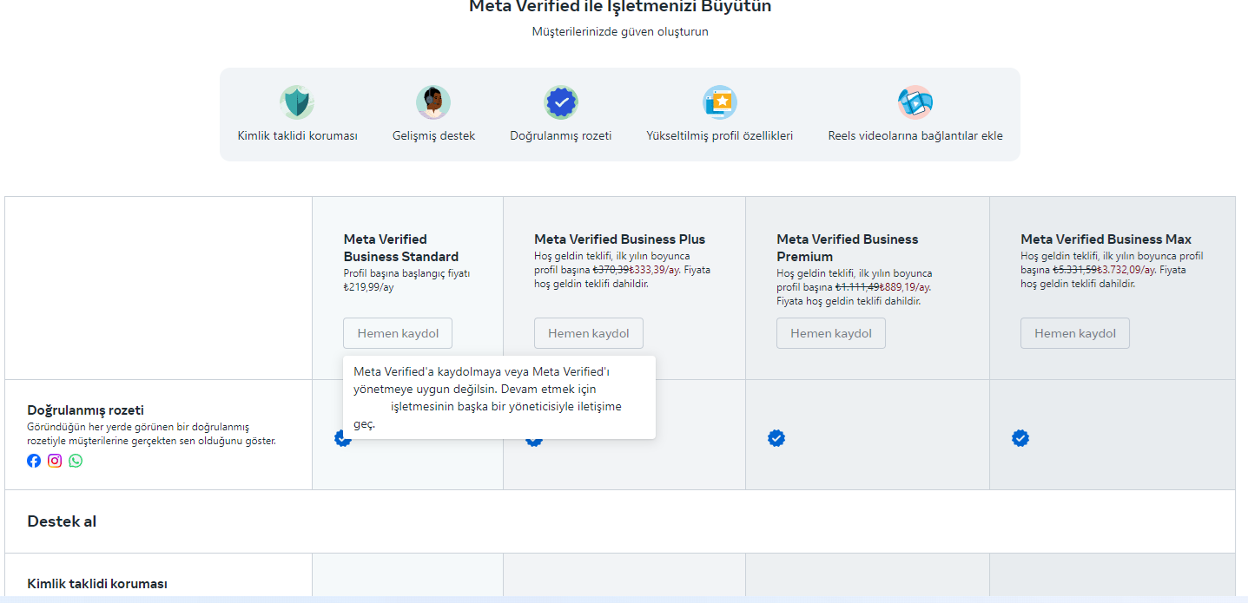Click the Doğrulanmış rozeti label in feature bar

561,136
